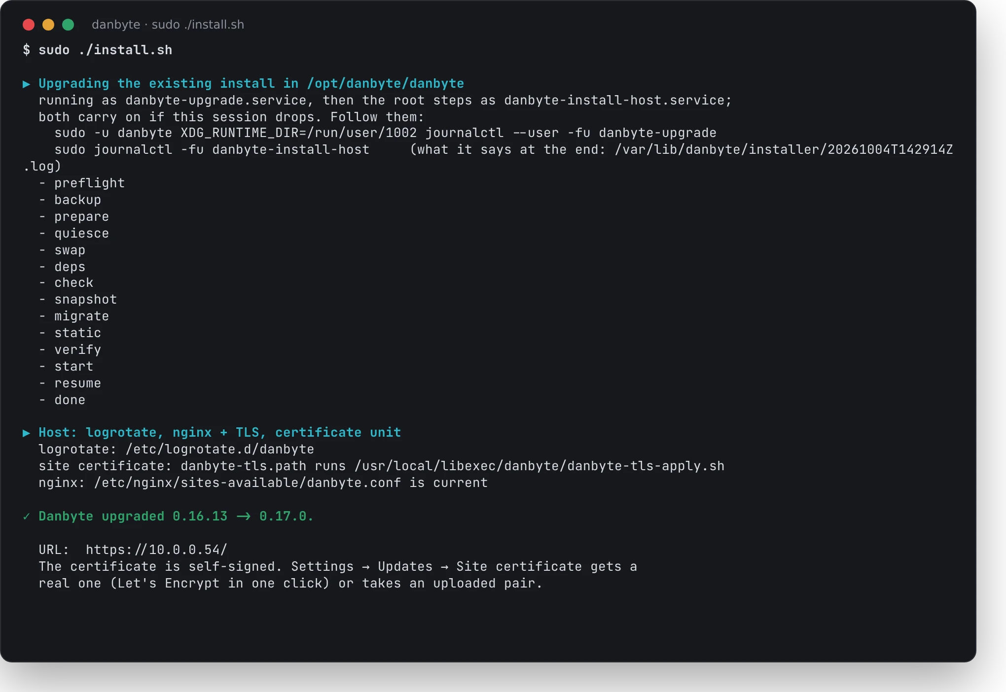
Task: Click the 'static' step
Action: [x=77, y=333]
